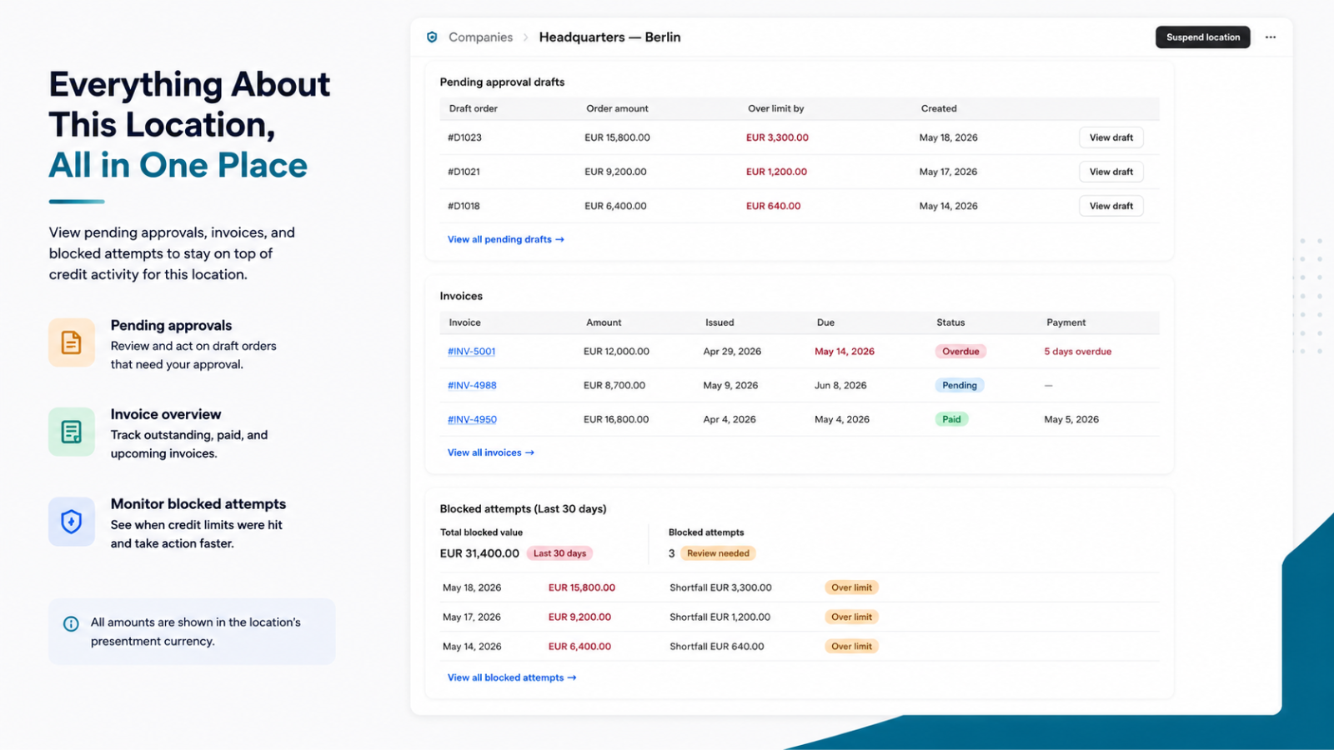Click the Order amount column header

tap(617, 108)
